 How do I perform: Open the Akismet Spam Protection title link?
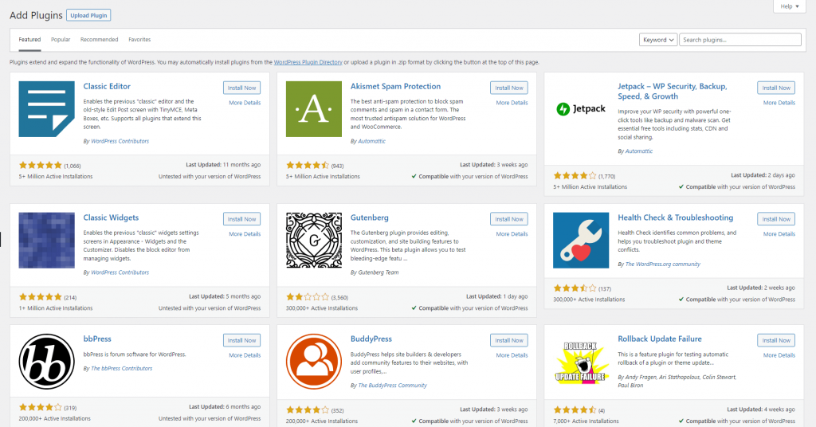point(395,86)
